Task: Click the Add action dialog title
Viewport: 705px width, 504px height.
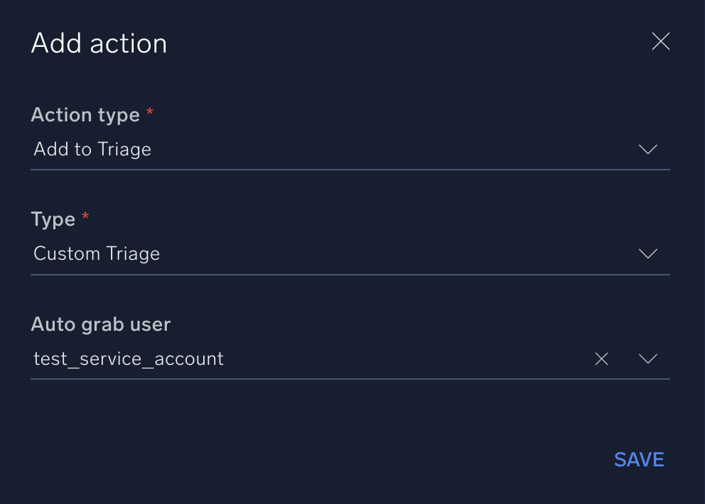Action: [99, 43]
